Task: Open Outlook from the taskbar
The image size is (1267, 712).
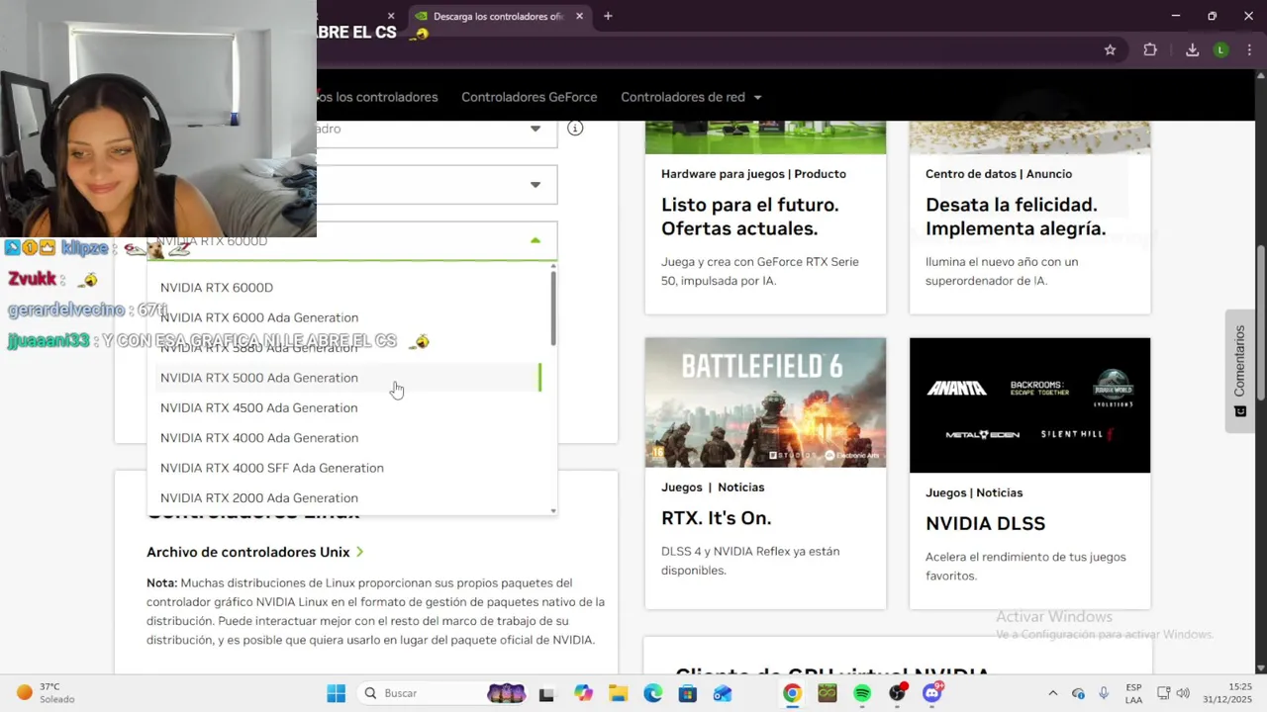Action: (723, 693)
